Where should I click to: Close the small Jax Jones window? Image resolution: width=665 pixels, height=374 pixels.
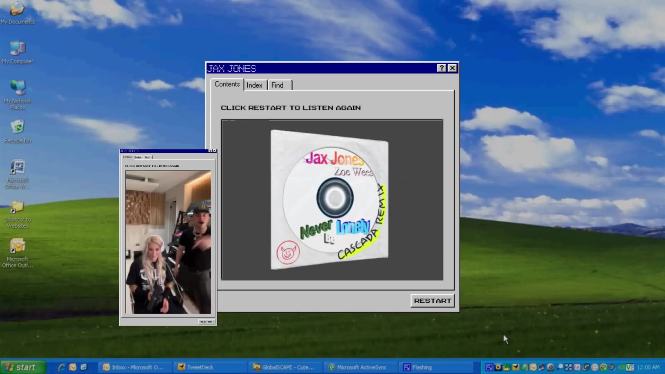(214, 151)
